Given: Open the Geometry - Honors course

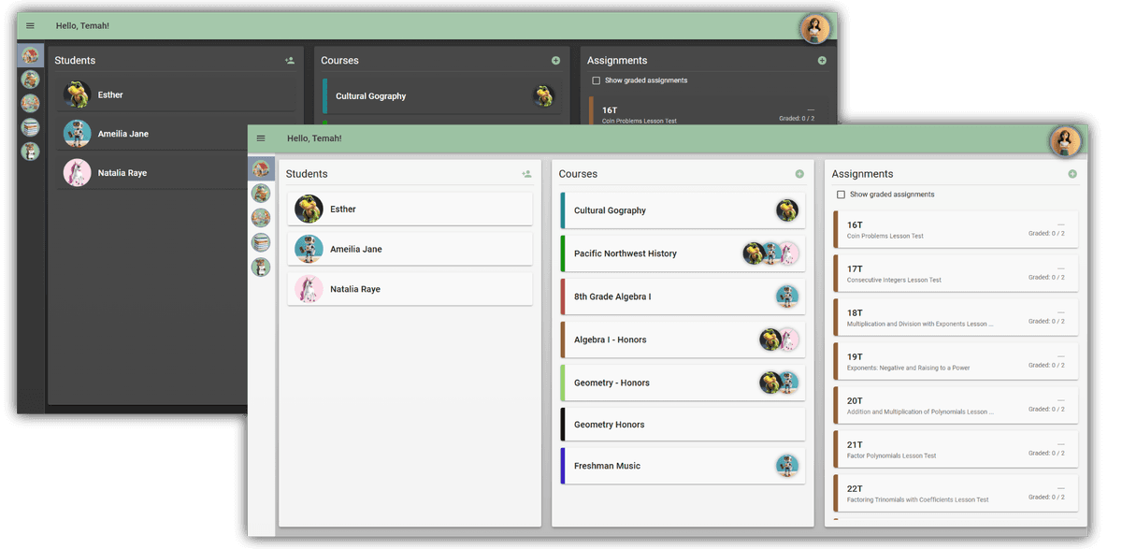Looking at the screenshot, I should pyautogui.click(x=682, y=382).
